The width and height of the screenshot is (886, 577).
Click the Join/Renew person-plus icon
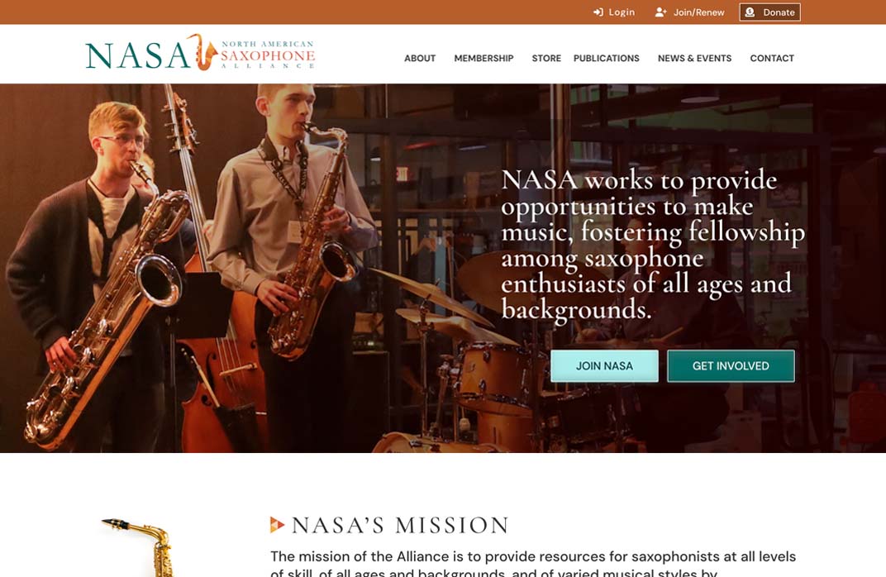pos(660,12)
